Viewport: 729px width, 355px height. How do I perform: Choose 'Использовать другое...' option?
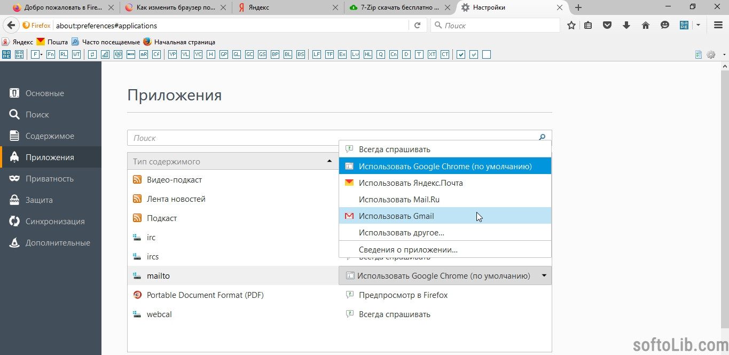[x=445, y=232]
